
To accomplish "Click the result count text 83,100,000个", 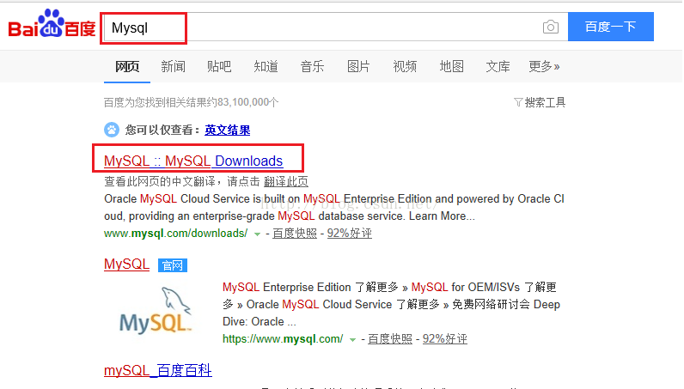I will click(x=247, y=102).
